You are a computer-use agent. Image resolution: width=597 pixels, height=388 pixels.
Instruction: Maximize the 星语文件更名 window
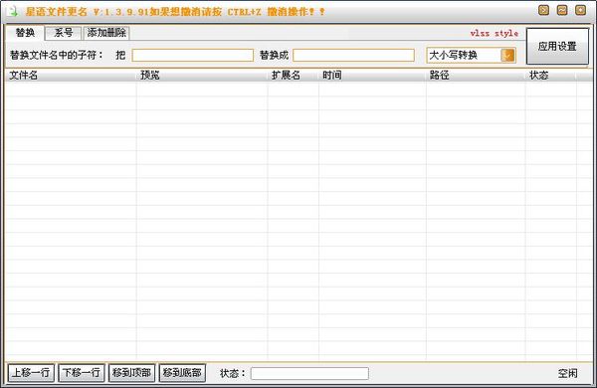coord(562,10)
